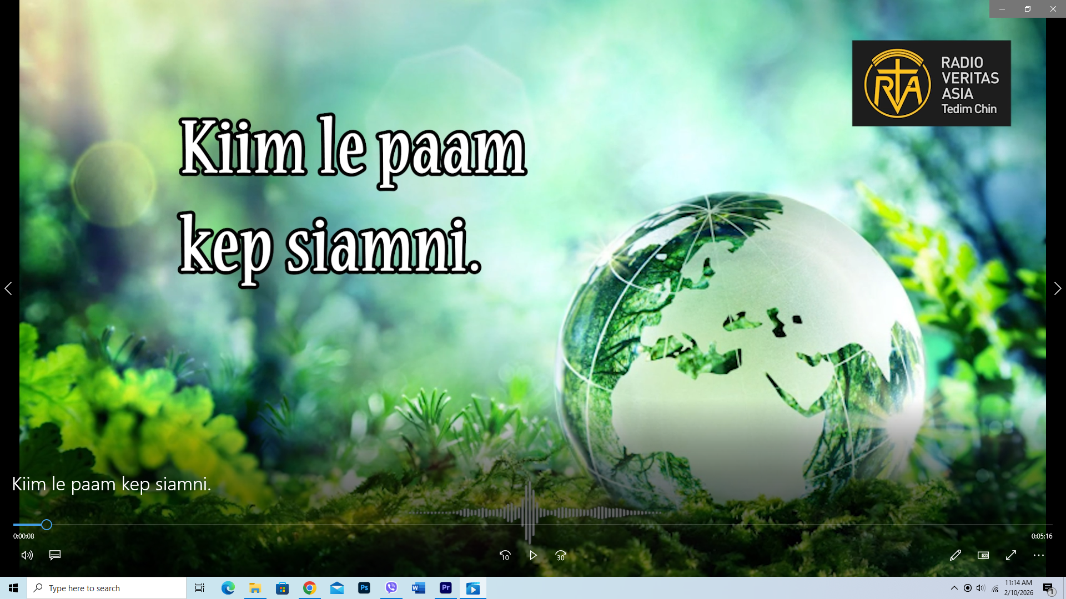
Task: Show subtitles and captions options
Action: tap(54, 555)
